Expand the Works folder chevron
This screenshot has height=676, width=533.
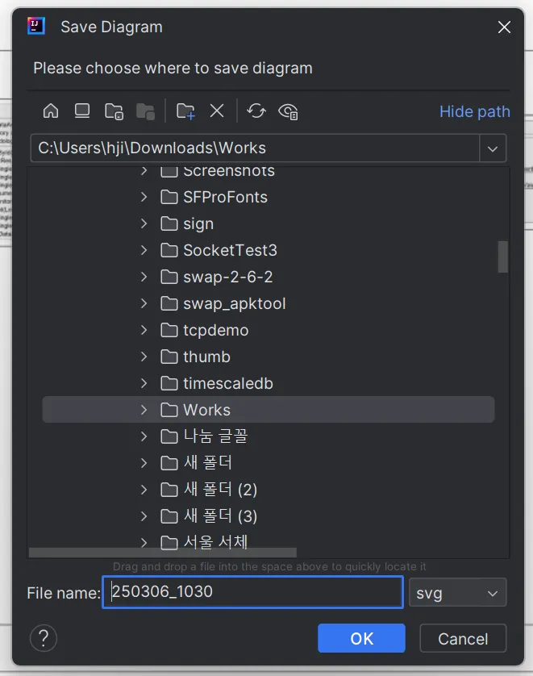[x=144, y=410]
